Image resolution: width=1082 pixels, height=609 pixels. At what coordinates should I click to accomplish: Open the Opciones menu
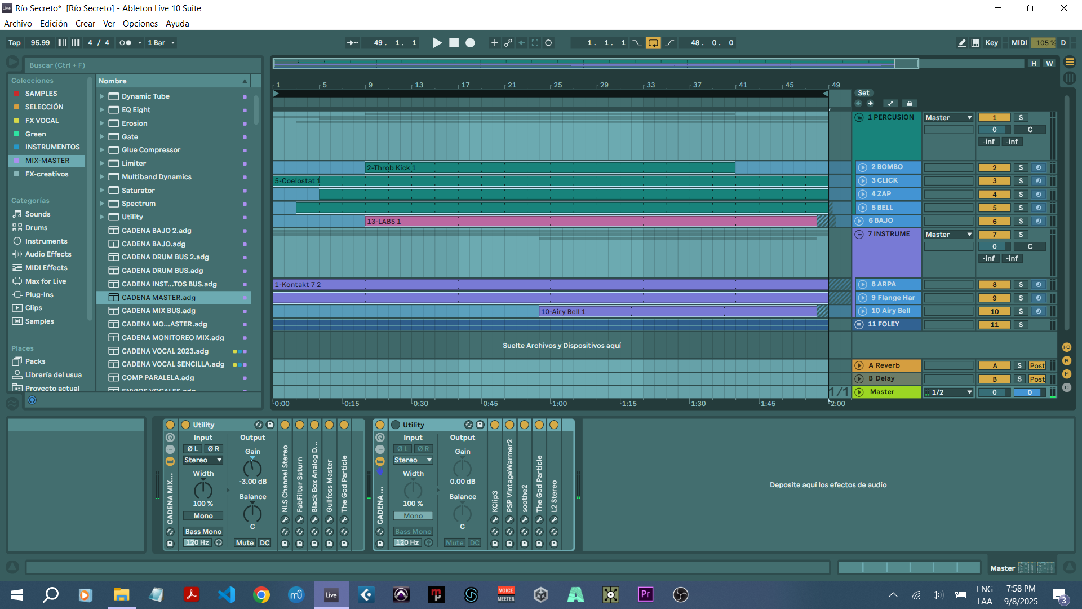(x=140, y=24)
